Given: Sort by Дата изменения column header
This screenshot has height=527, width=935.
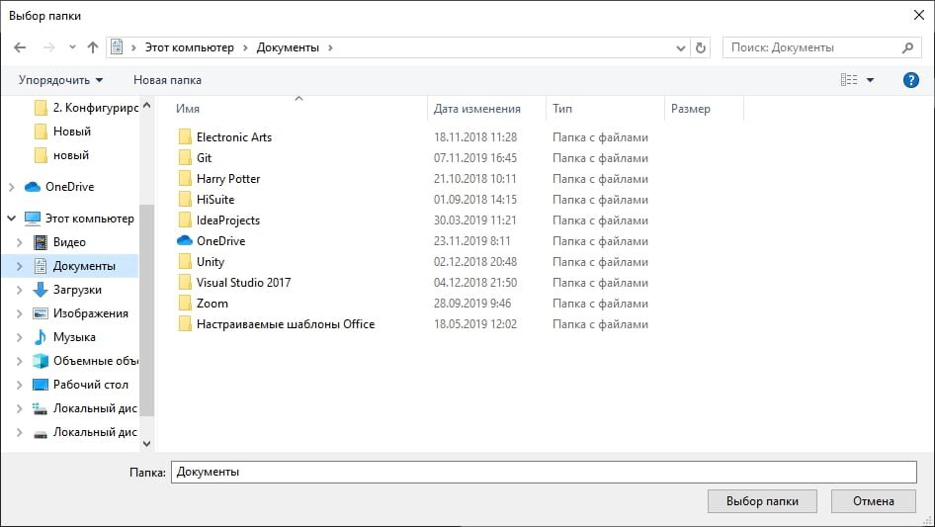Looking at the screenshot, I should point(477,109).
